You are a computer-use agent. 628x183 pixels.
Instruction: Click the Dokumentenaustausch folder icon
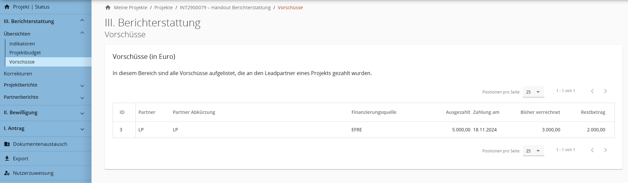click(7, 144)
